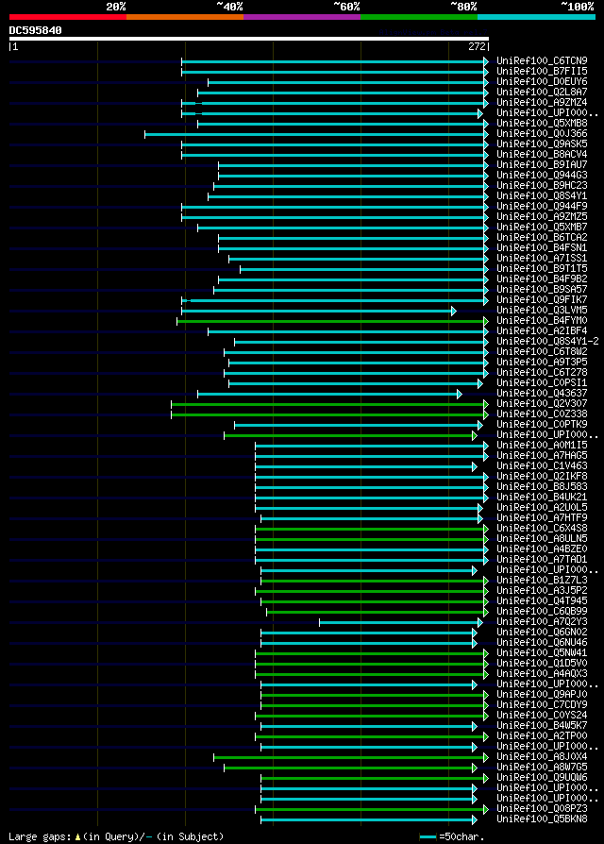Click the label UniRef100_Q9FIK7
The height and width of the screenshot is (844, 604).
542,299
